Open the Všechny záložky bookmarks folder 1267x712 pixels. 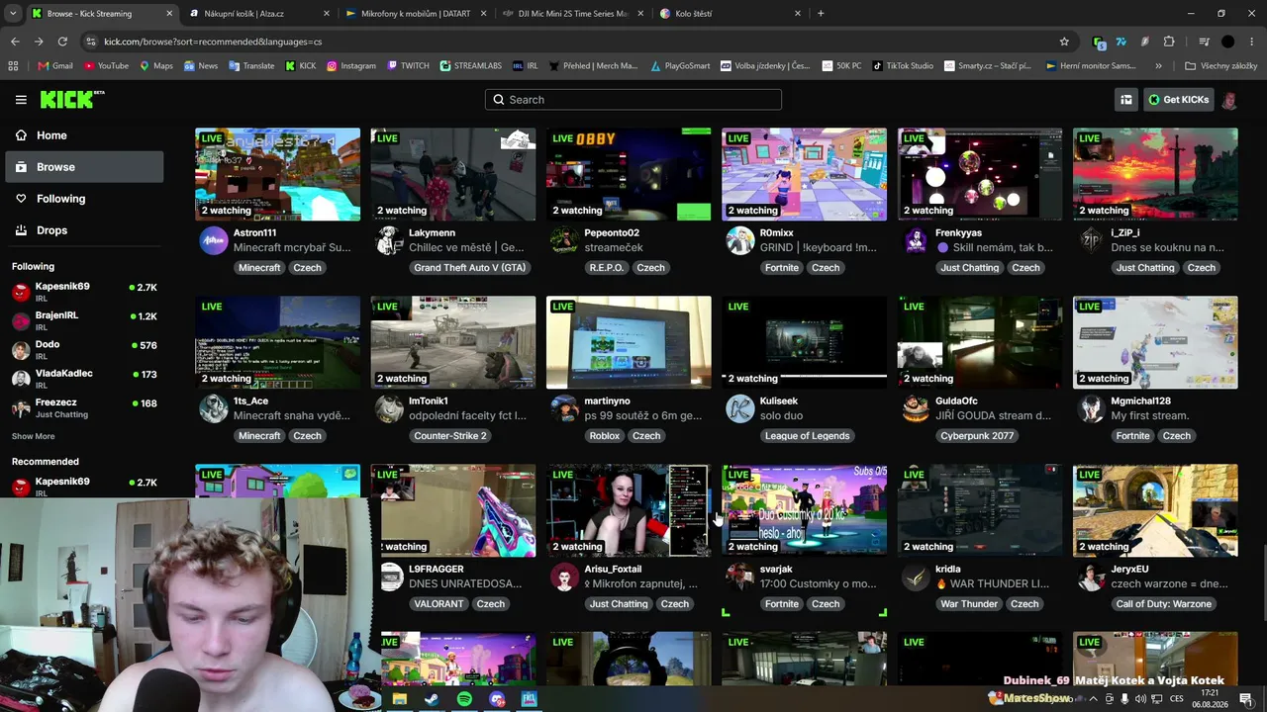[x=1220, y=66]
